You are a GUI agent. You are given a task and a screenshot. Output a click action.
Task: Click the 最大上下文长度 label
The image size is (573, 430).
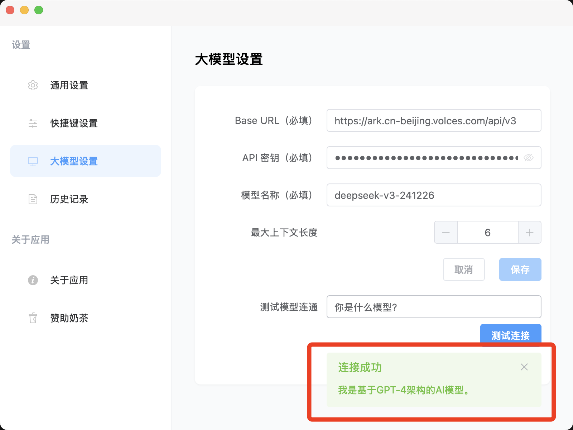tap(284, 233)
